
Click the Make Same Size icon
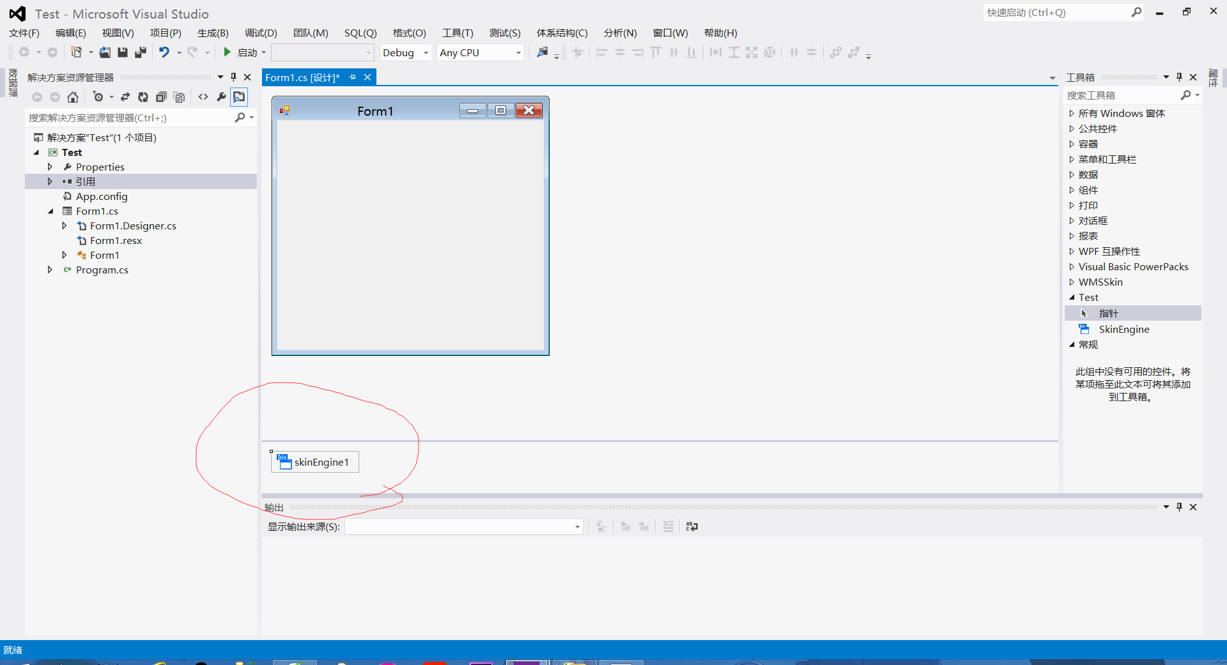[x=752, y=52]
